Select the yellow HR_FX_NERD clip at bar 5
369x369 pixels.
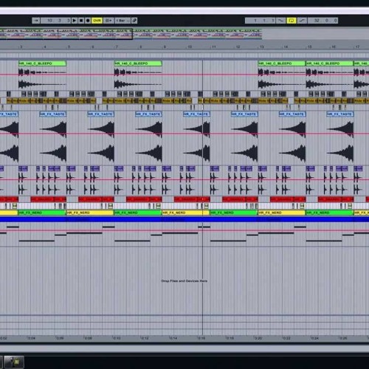point(90,213)
